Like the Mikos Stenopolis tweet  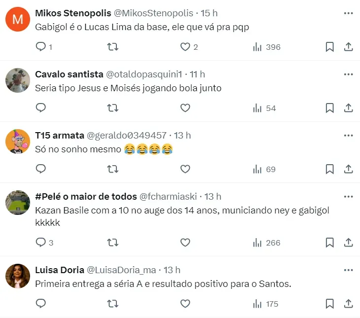coord(185,47)
